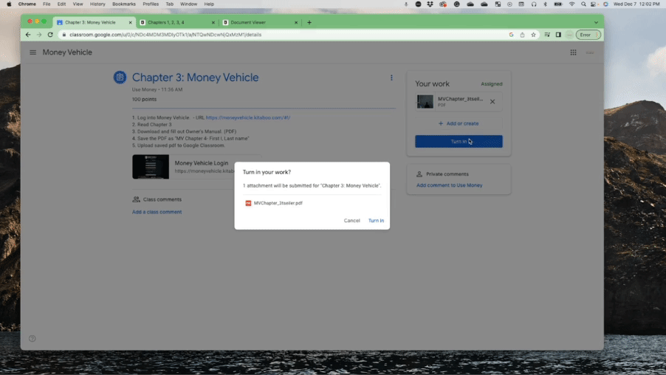Click the share icon in the address bar

pyautogui.click(x=523, y=35)
